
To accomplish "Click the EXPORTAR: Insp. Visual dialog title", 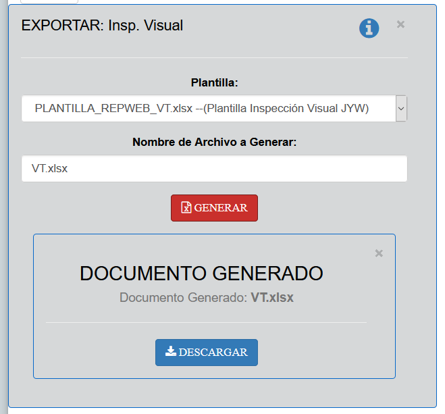I will (102, 26).
